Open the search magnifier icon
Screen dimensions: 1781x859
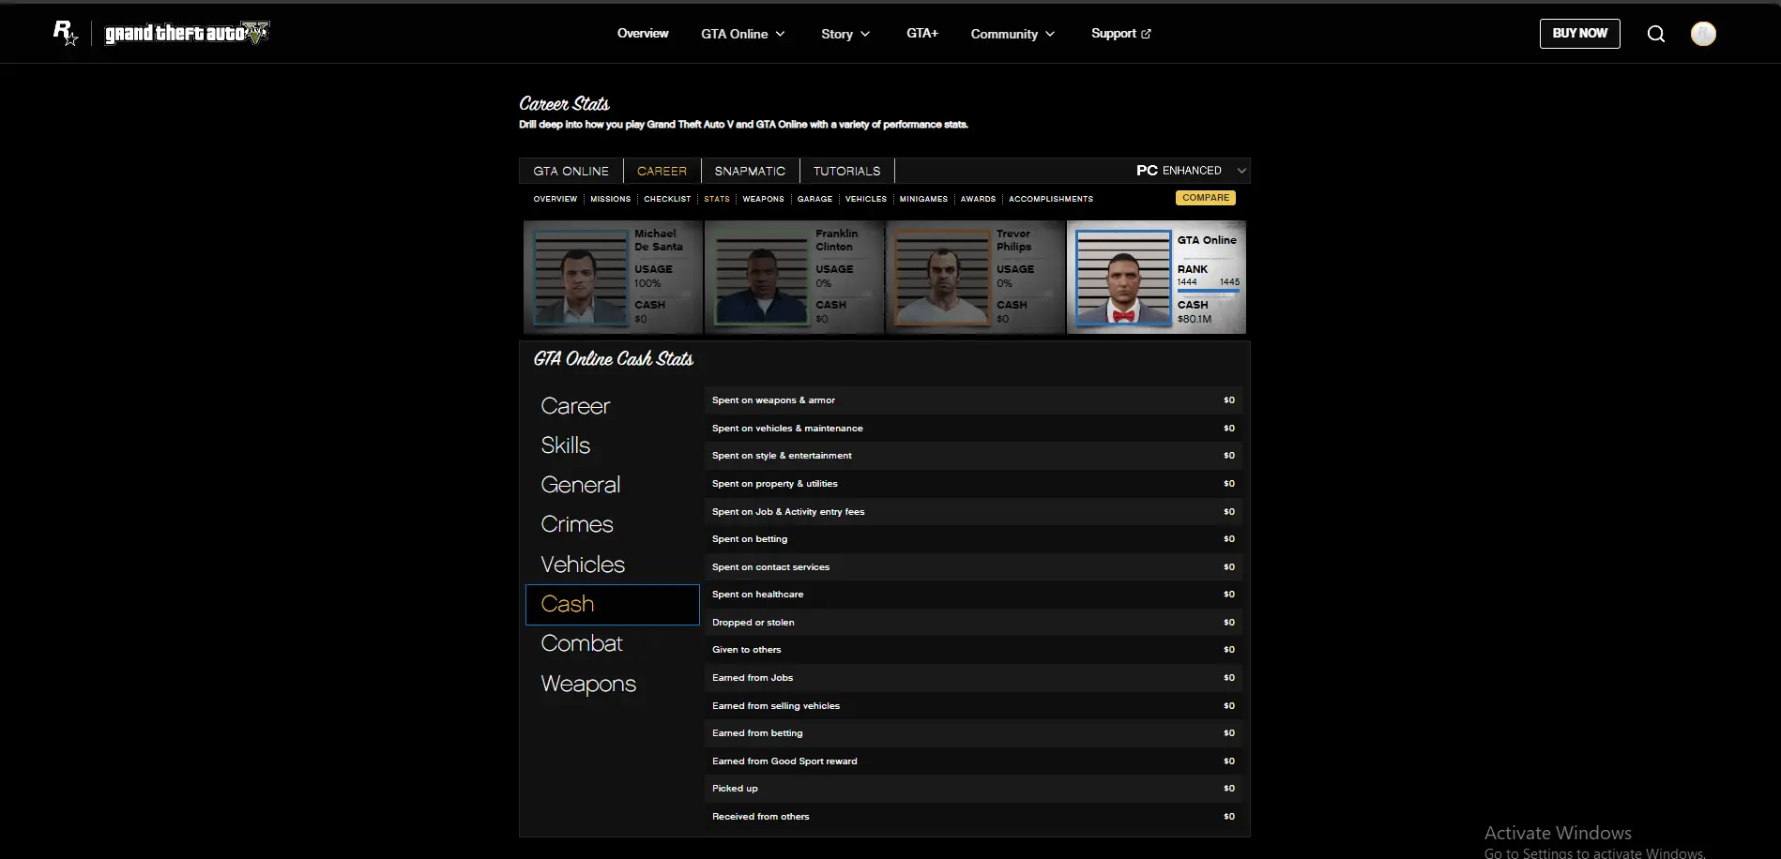click(x=1656, y=34)
